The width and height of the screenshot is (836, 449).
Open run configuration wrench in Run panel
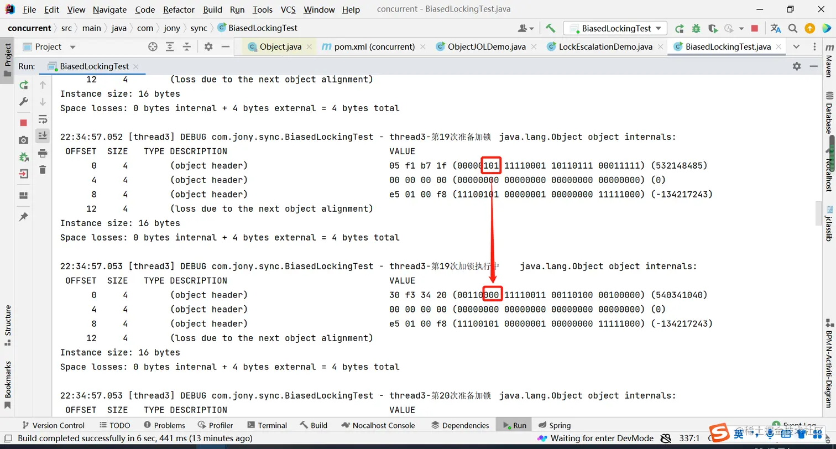[24, 102]
